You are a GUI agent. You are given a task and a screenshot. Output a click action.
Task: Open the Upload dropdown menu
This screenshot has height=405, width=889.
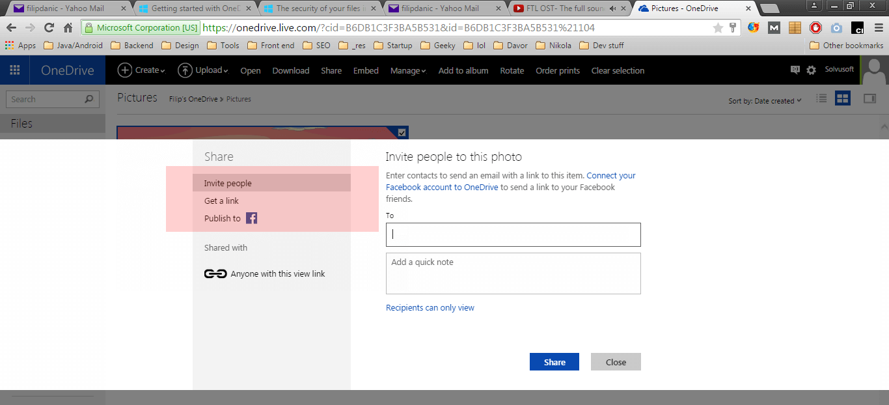[203, 70]
